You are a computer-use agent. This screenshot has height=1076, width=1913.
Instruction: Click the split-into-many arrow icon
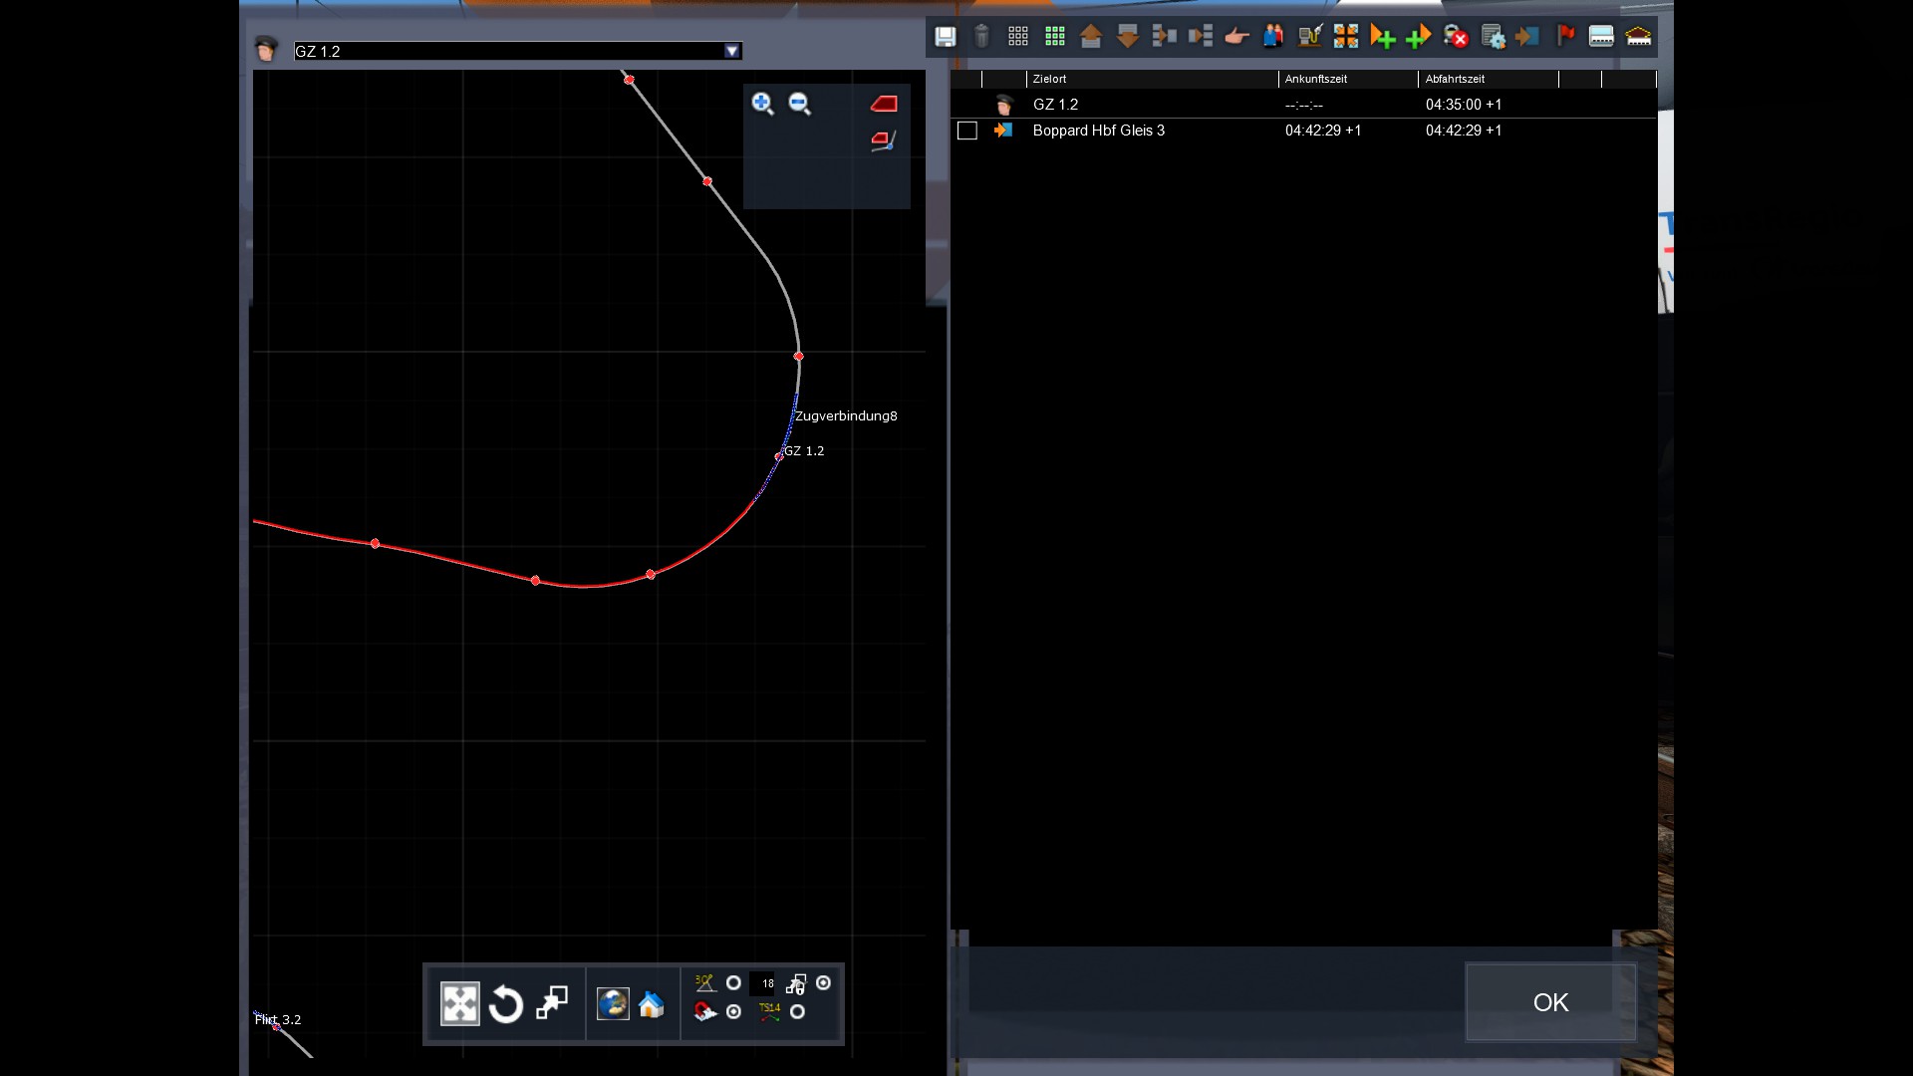click(1201, 37)
